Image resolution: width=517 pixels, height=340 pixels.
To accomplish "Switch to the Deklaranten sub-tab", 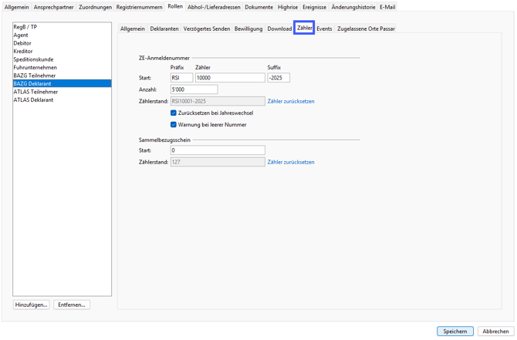I will point(164,29).
